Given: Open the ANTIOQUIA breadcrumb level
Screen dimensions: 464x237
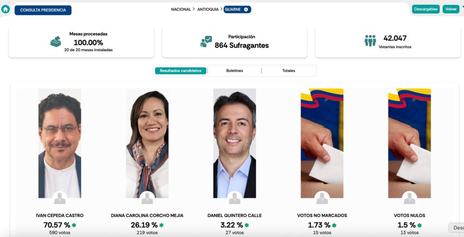Looking at the screenshot, I should [208, 9].
